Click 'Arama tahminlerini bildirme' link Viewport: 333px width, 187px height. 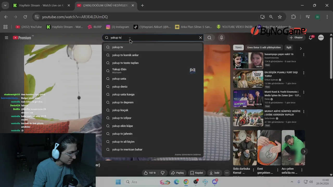point(188,155)
